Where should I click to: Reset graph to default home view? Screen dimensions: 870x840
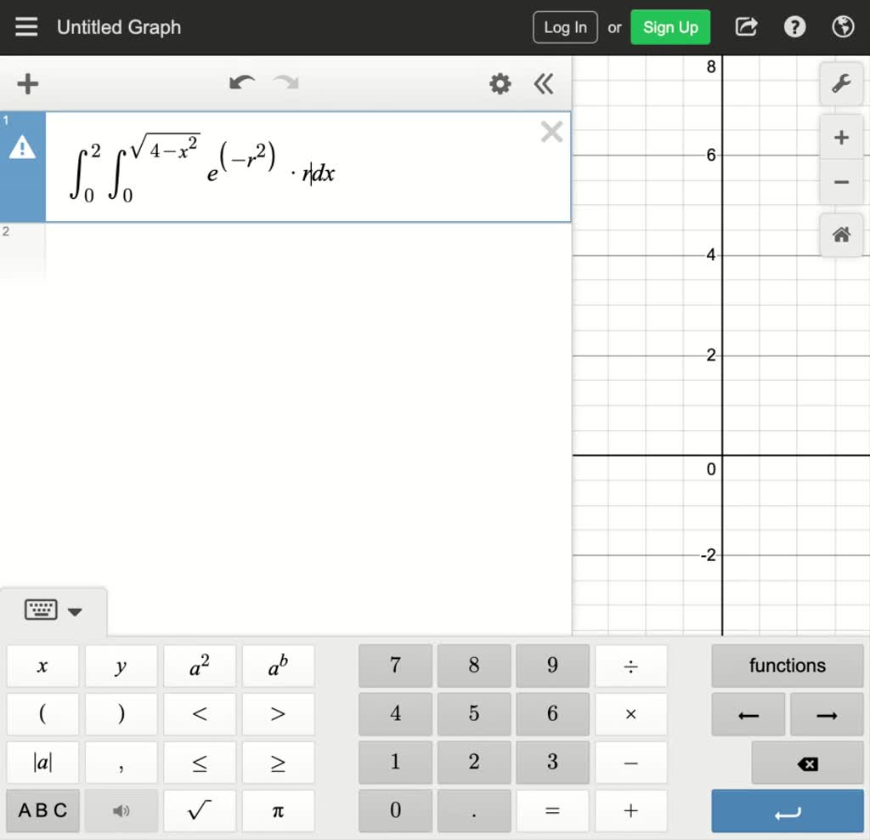tap(841, 236)
